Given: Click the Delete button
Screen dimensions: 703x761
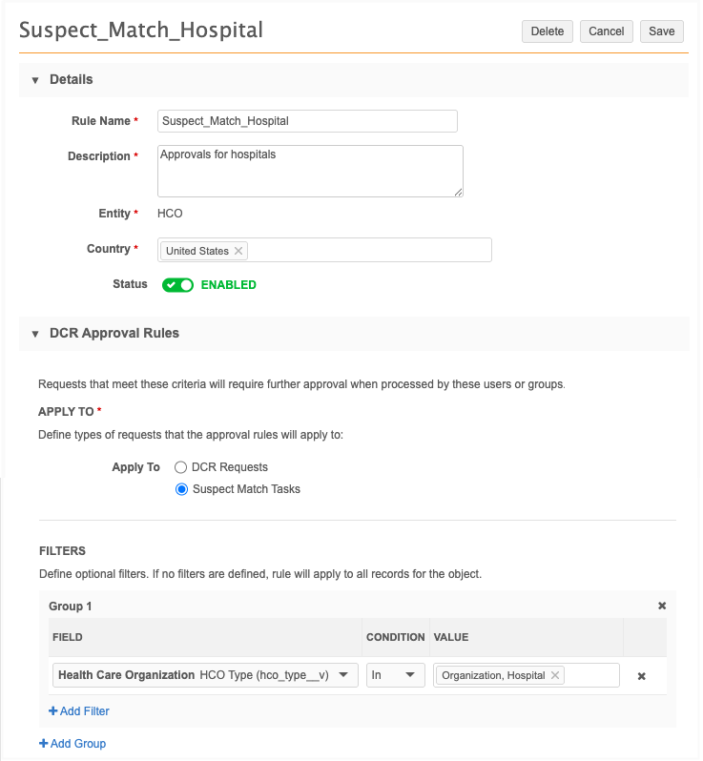Looking at the screenshot, I should [x=547, y=31].
